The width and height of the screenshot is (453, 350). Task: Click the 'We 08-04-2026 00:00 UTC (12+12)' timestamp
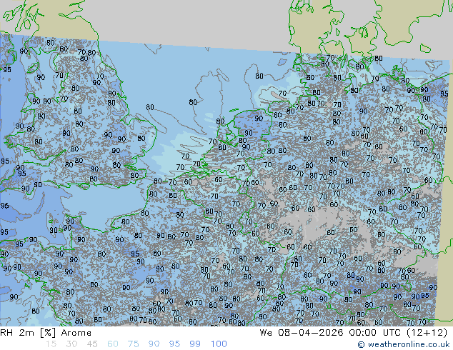(x=354, y=333)
